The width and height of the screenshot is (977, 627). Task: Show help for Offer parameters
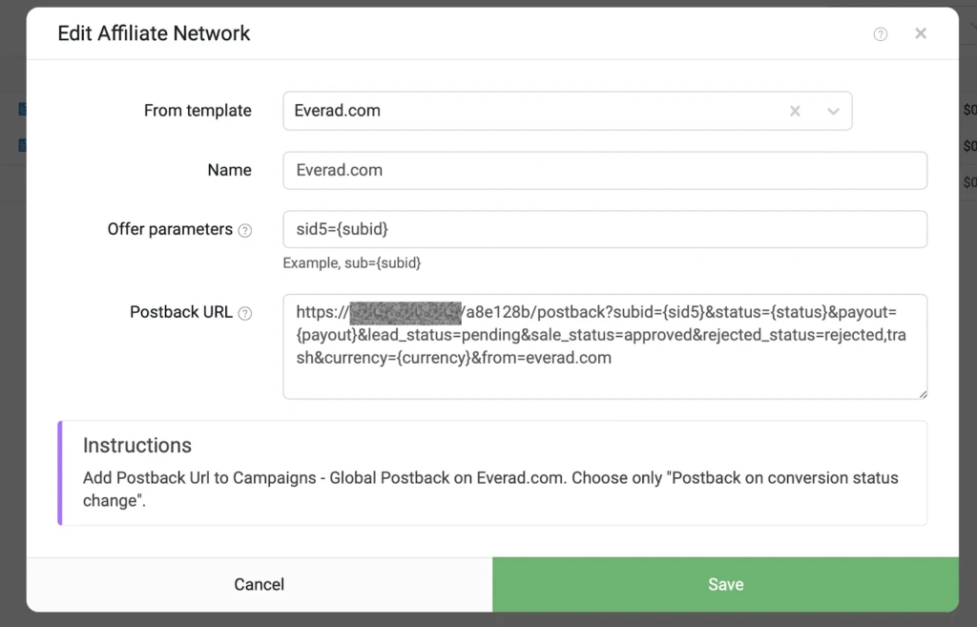(245, 231)
